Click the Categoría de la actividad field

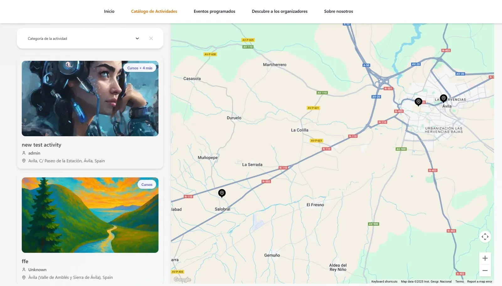90,38
